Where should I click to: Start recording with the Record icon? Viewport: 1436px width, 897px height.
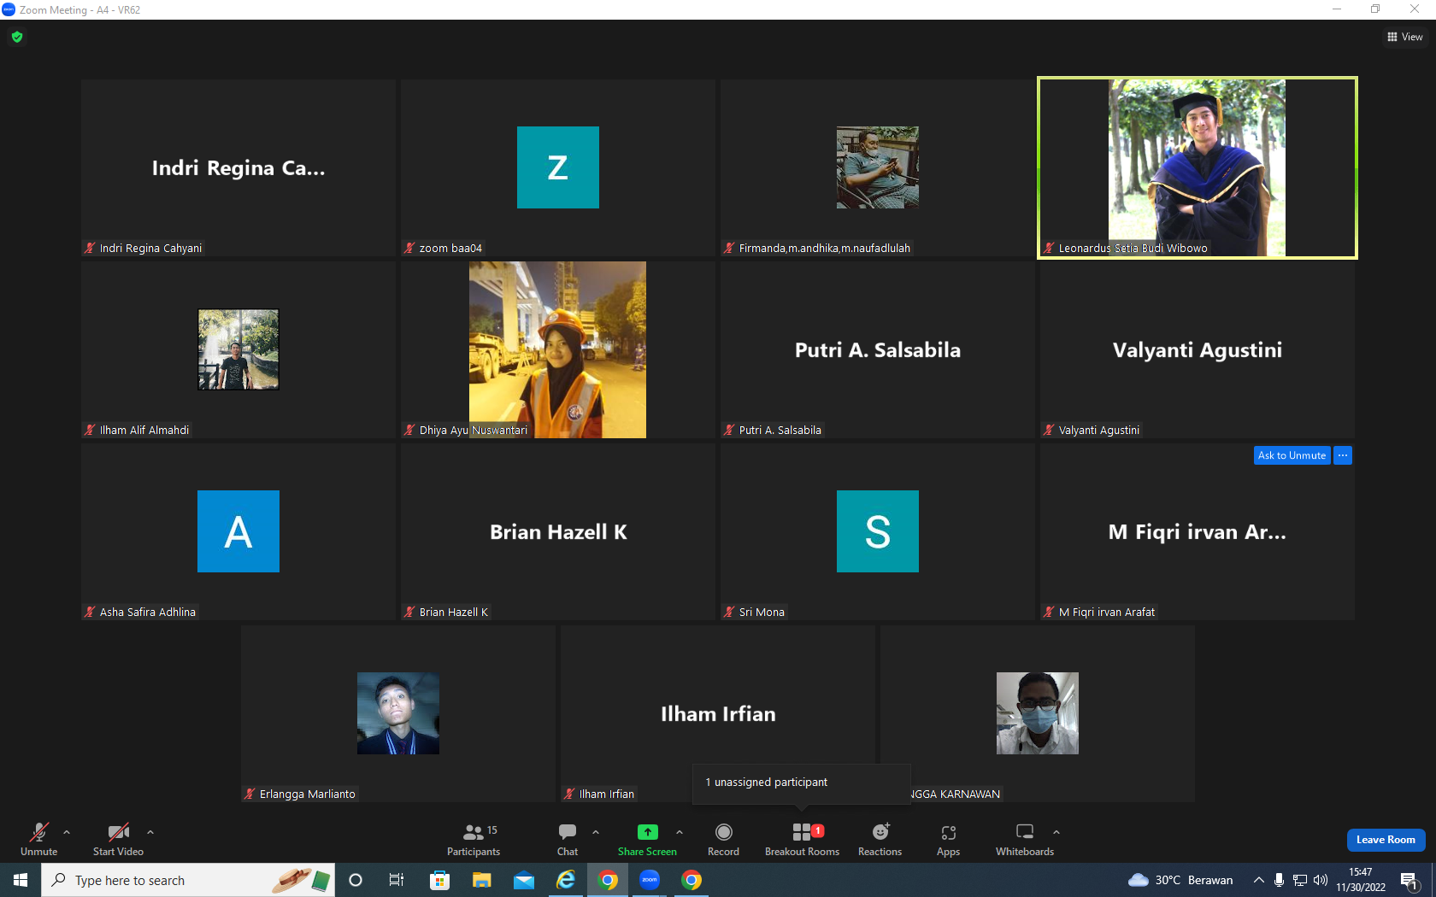[723, 839]
